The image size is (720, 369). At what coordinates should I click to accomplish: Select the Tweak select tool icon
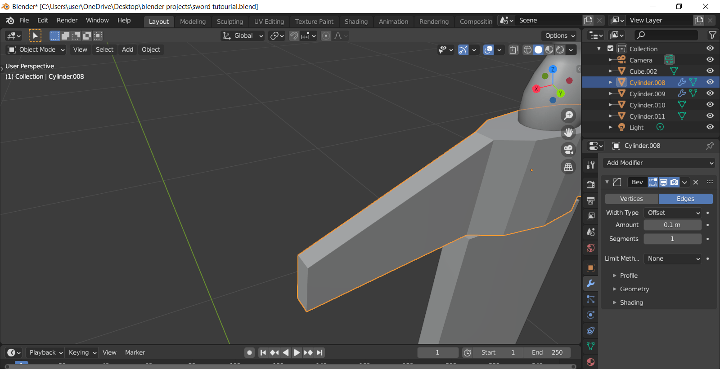click(35, 36)
